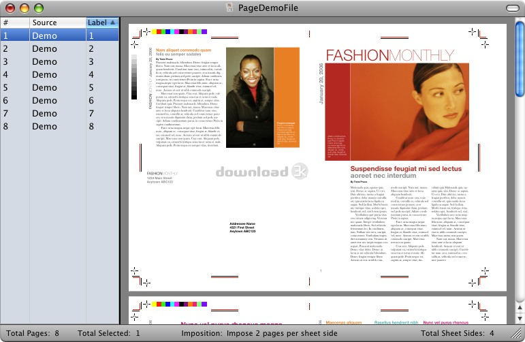Click the second sheet preview below
The width and height of the screenshot is (525, 342).
317,310
